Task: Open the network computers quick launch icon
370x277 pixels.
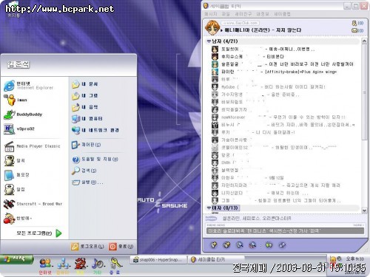Action: point(63,267)
